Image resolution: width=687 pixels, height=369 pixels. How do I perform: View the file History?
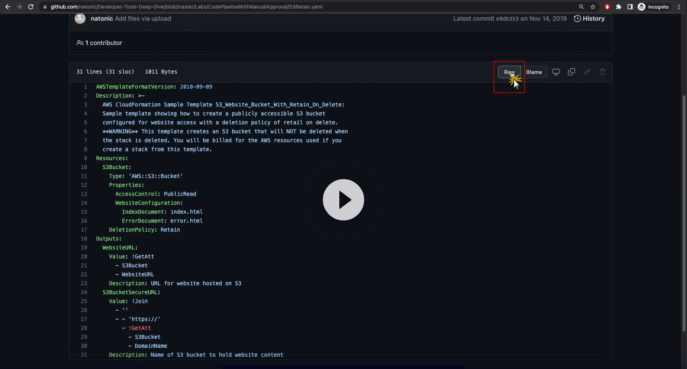[x=589, y=19]
